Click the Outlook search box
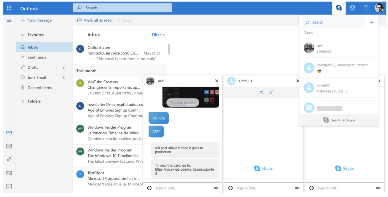This screenshot has width=388, height=197. (122, 8)
